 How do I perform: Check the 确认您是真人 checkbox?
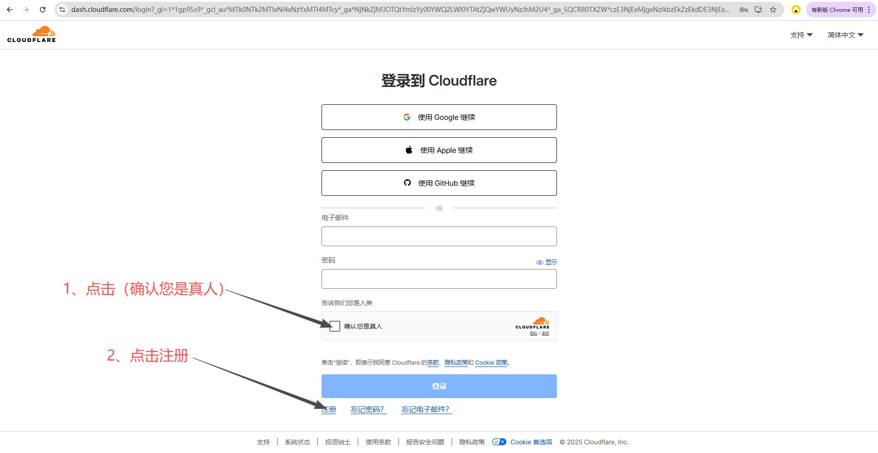pyautogui.click(x=335, y=326)
